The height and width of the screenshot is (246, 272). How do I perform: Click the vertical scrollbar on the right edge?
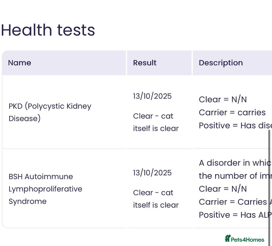(270, 187)
